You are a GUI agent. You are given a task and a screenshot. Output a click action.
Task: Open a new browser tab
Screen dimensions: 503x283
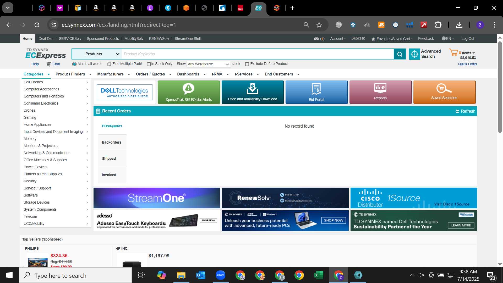pyautogui.click(x=292, y=8)
